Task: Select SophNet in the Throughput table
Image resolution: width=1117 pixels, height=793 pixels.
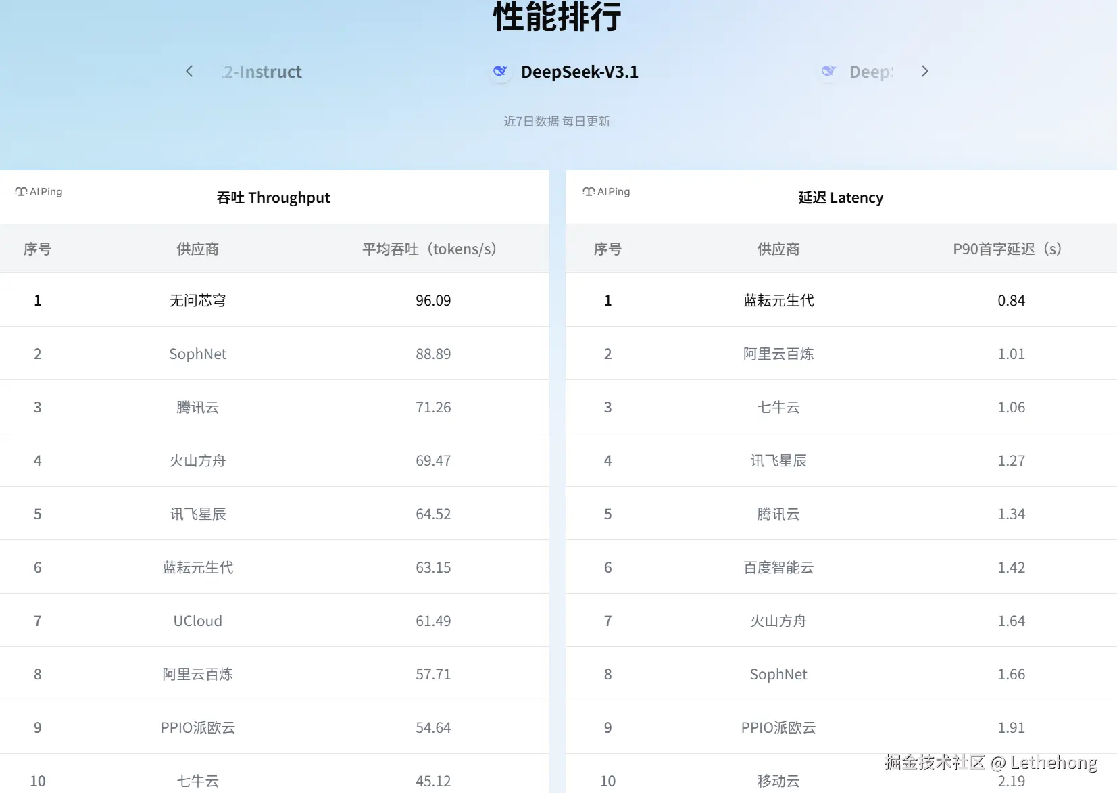Action: point(198,354)
